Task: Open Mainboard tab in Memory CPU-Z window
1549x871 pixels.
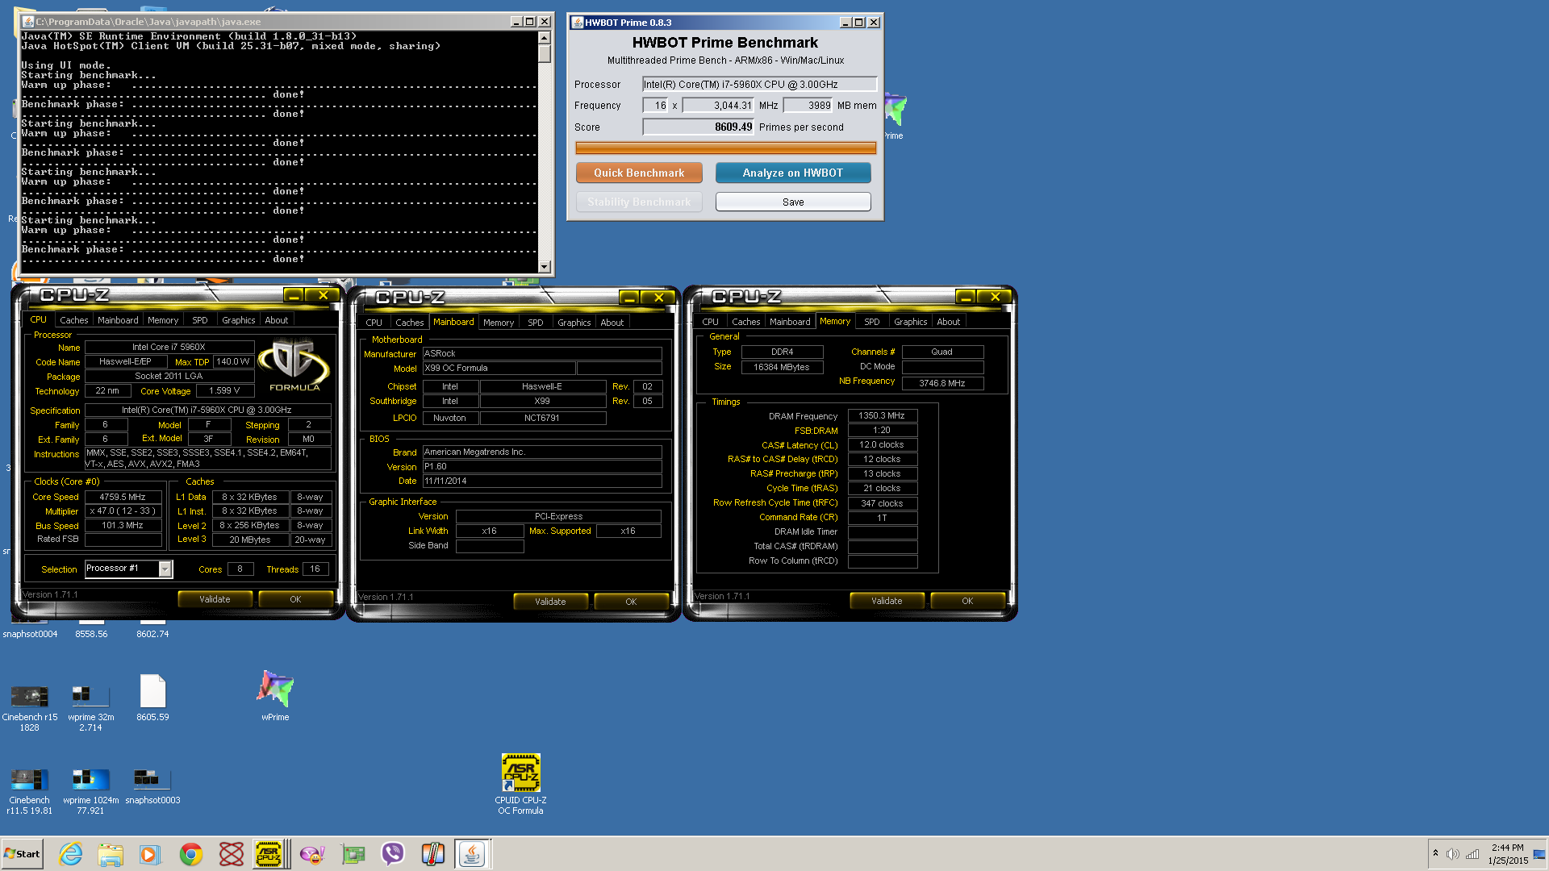Action: point(790,322)
